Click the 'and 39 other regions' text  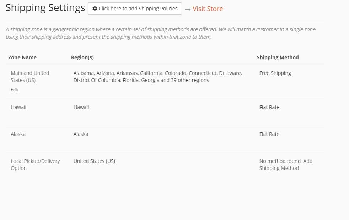coord(185,80)
